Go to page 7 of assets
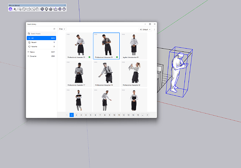Screen dimensions: 241x168 [100, 115]
